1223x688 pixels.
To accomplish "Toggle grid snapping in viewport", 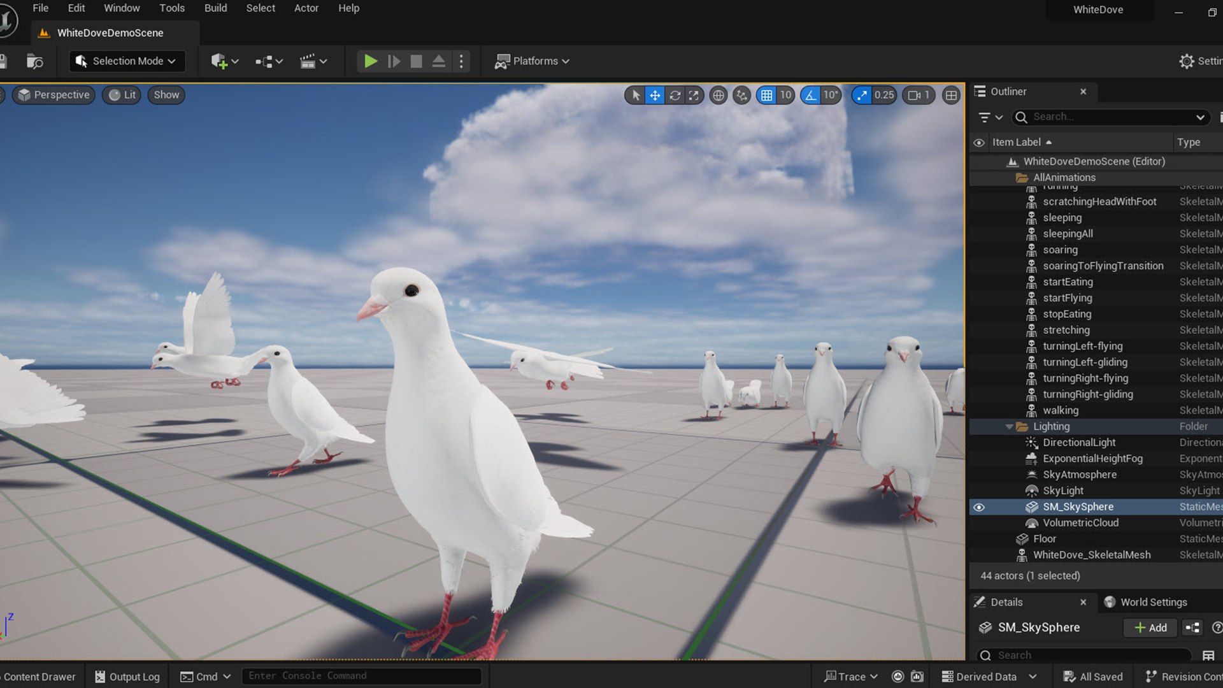I will (x=766, y=95).
